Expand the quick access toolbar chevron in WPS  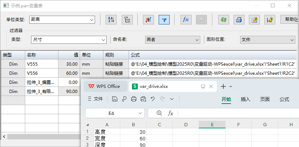click(x=172, y=99)
